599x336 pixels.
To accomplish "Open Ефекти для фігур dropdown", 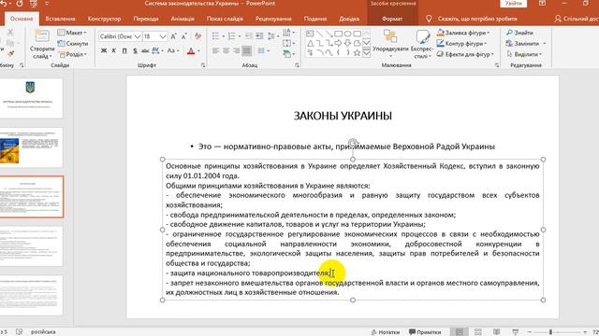I will pos(465,54).
